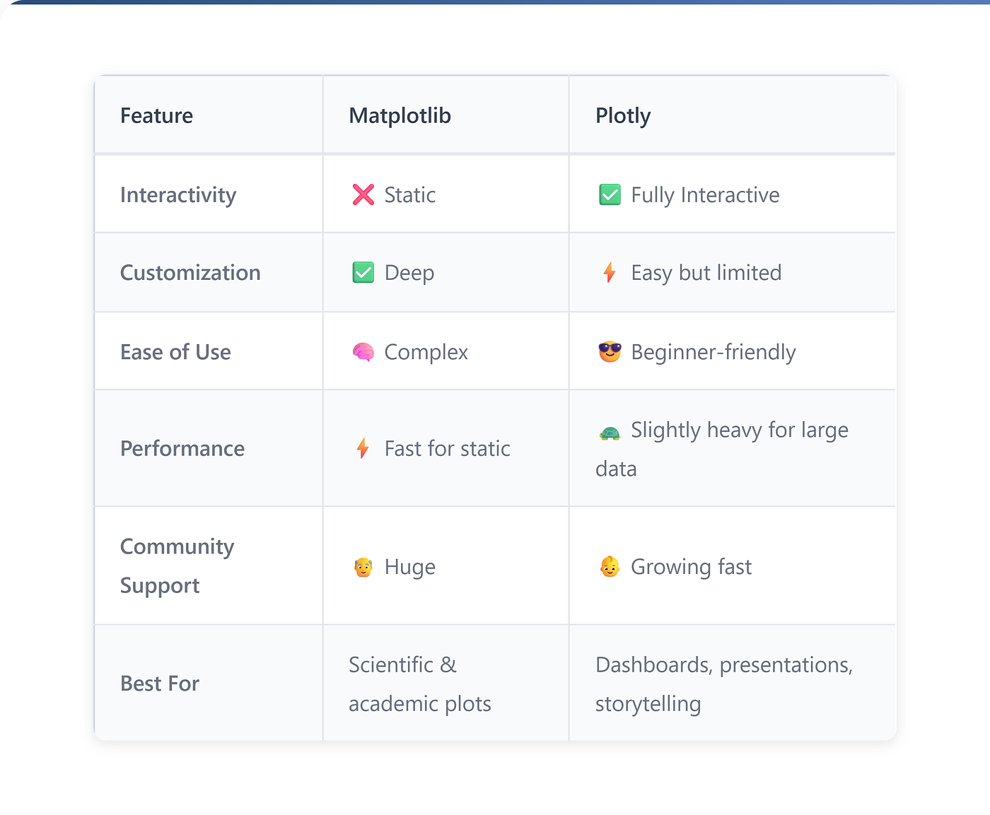Screen dimensions: 990x815
Task: Click the lightning bolt beside Fast for static
Action: click(363, 448)
